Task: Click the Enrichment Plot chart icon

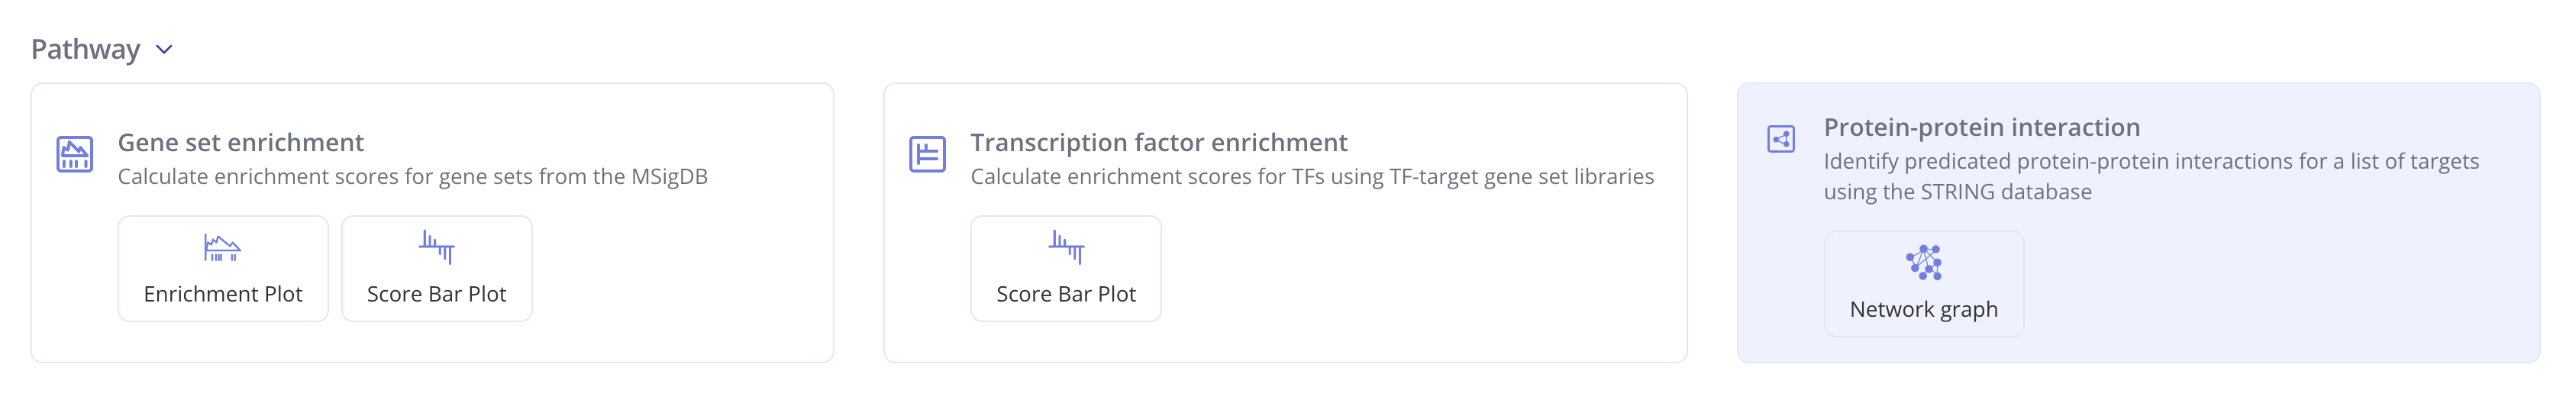Action: point(222,247)
